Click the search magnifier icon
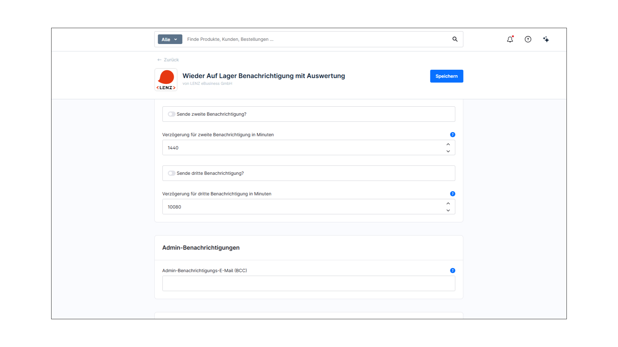The image size is (618, 347). tap(455, 39)
